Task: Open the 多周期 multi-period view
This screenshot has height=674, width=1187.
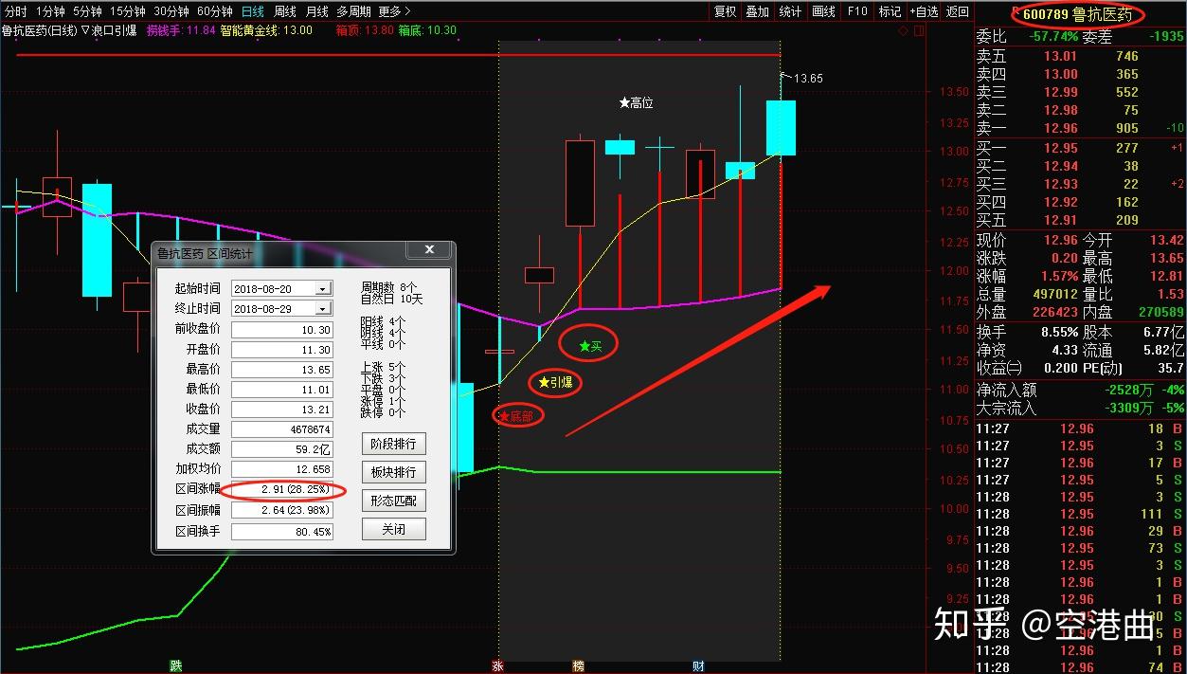Action: pyautogui.click(x=354, y=11)
